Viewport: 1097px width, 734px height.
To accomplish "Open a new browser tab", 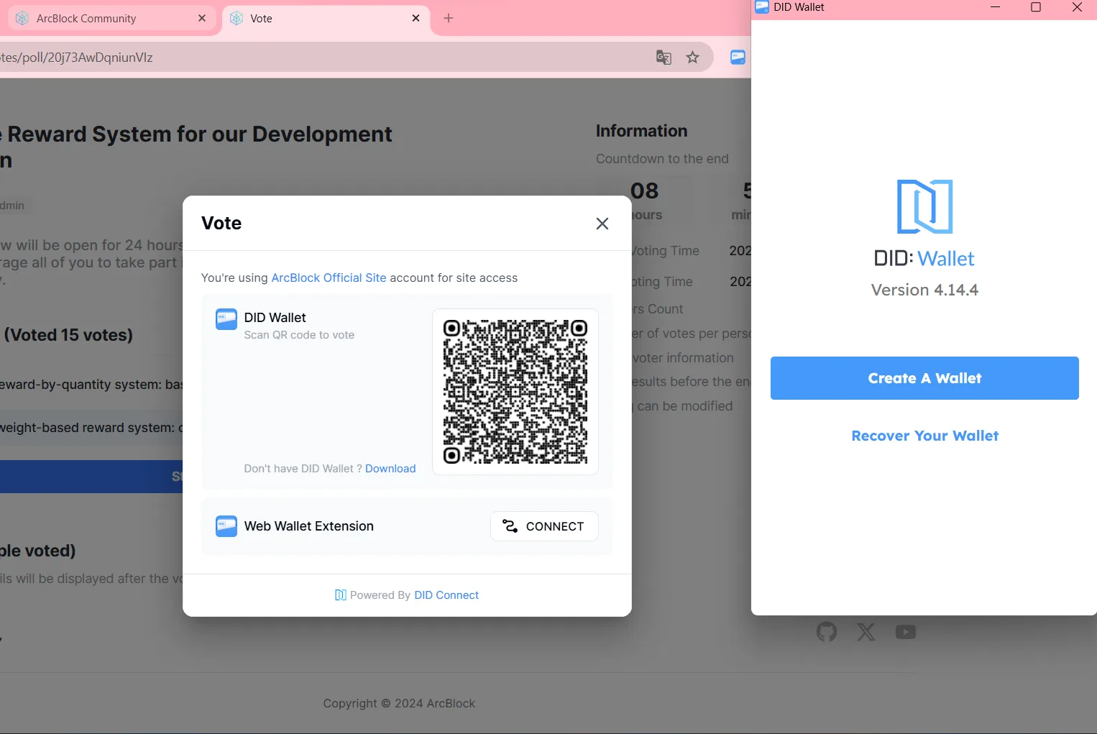I will (x=449, y=19).
